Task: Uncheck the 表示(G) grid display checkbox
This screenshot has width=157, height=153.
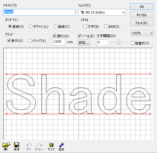Action: tap(9, 41)
